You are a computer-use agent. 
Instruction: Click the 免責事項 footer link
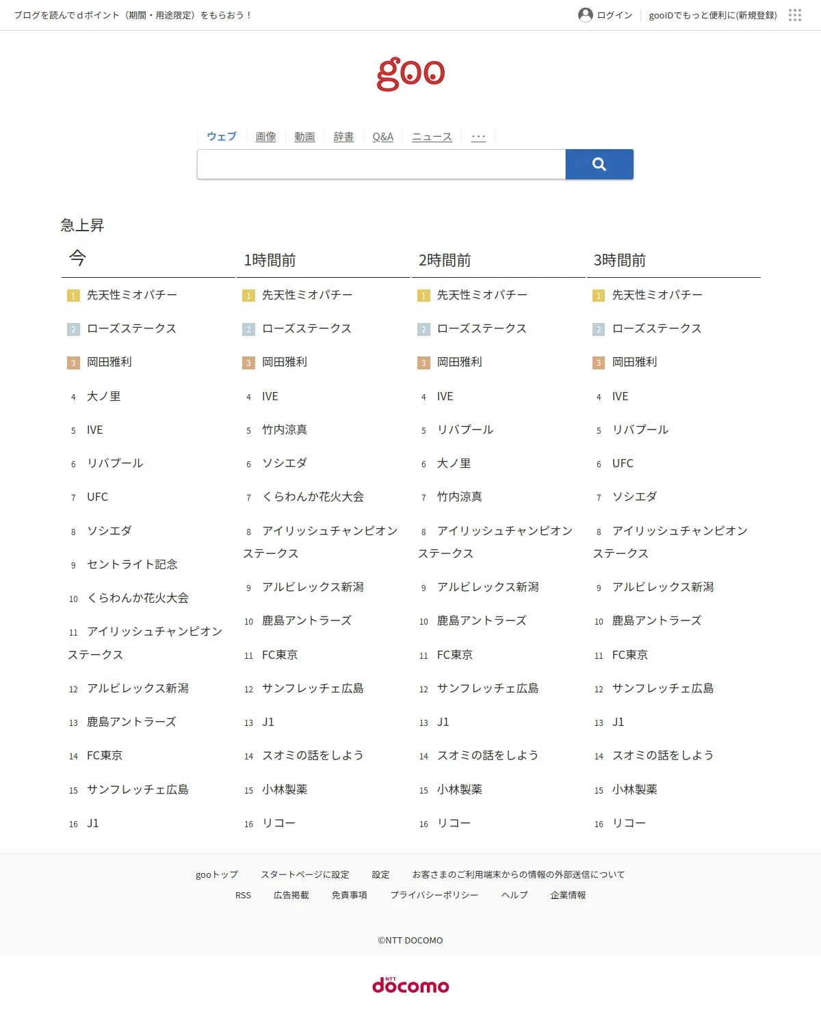[350, 895]
